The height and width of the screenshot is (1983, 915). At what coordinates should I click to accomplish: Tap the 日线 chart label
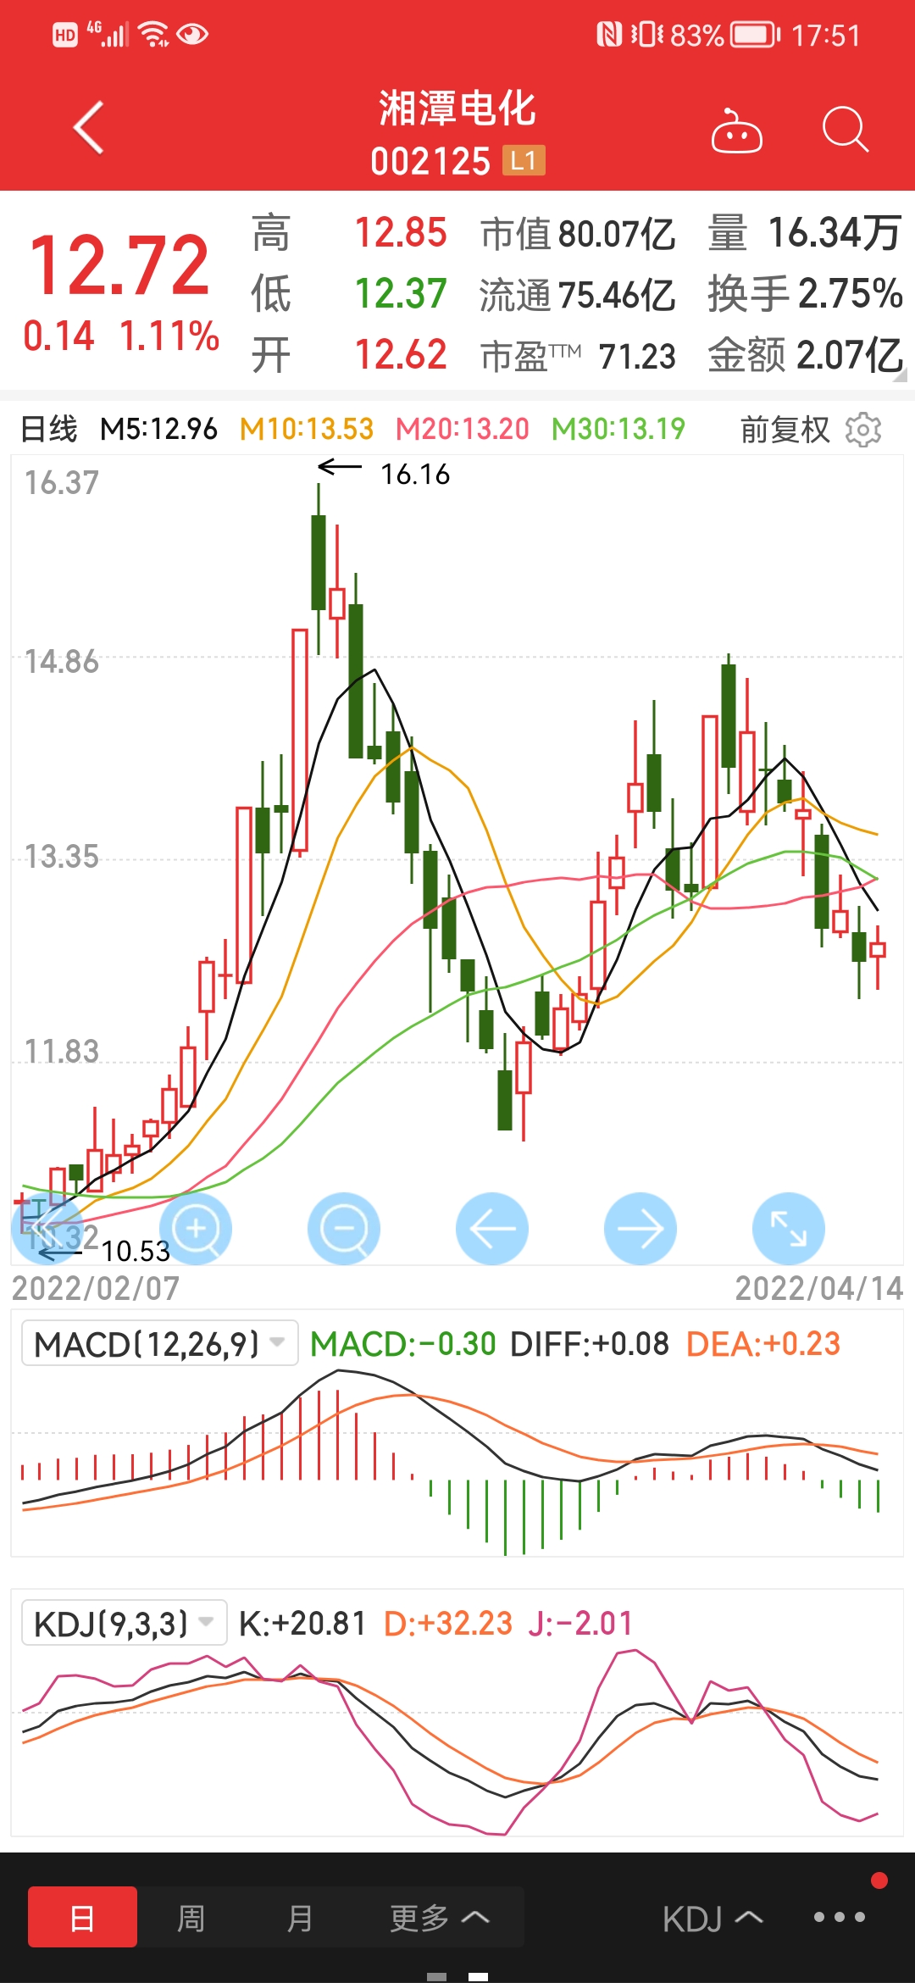tap(48, 429)
